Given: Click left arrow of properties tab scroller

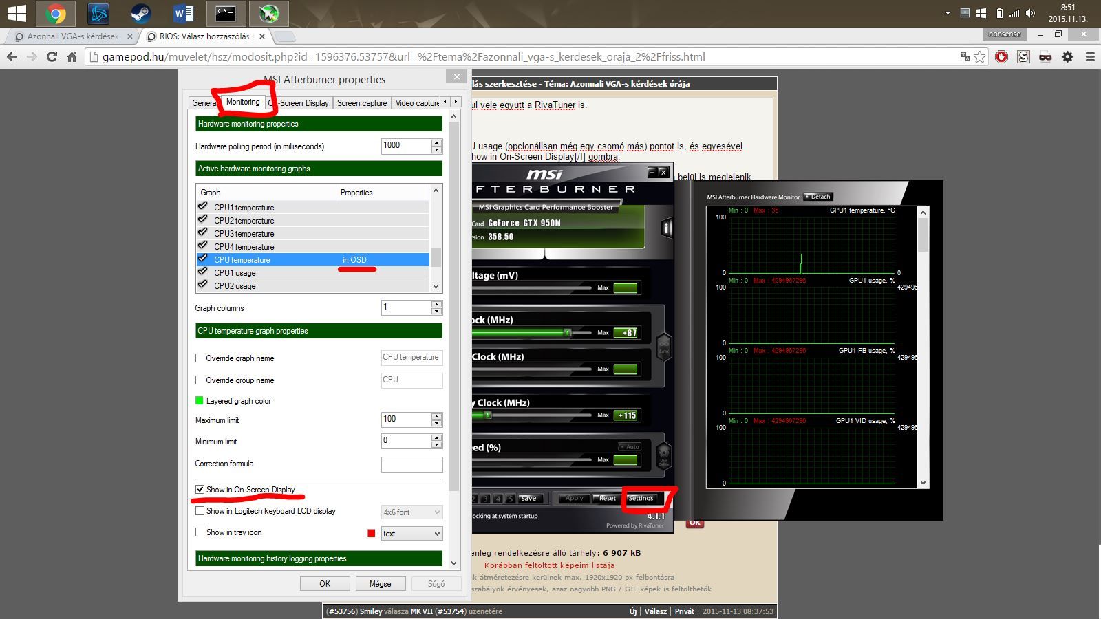Looking at the screenshot, I should tap(445, 102).
